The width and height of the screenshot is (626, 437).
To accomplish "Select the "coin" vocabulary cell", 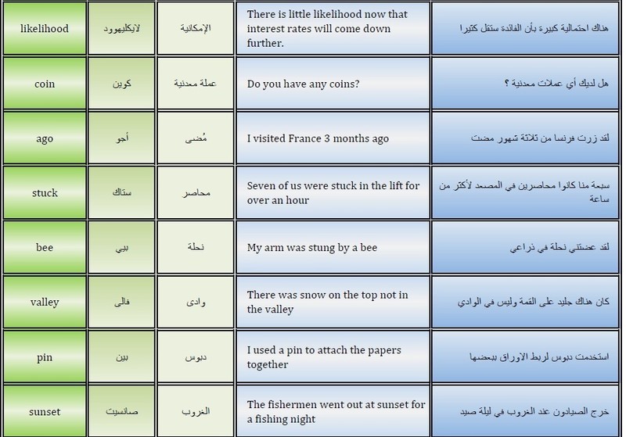I will 45,84.
